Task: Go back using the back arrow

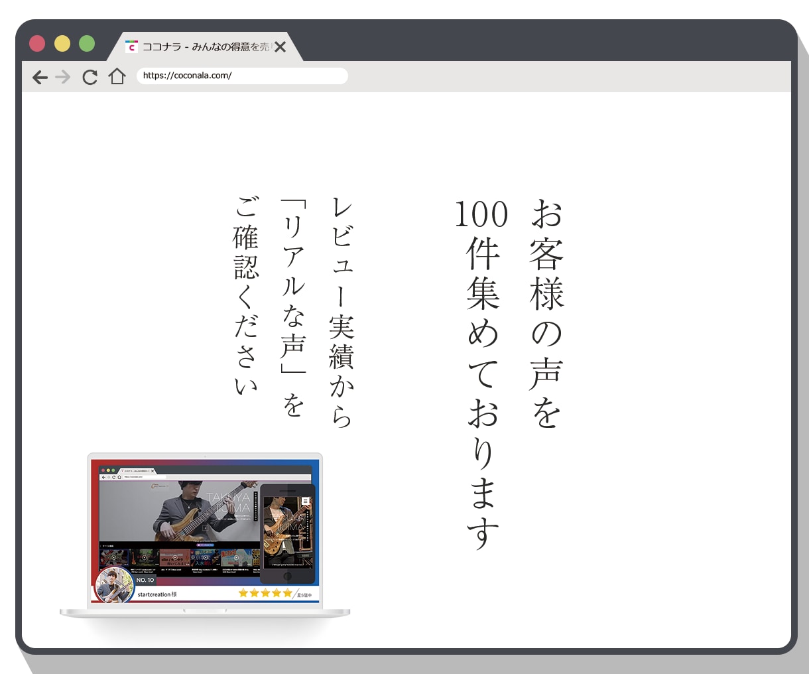Action: pos(40,77)
